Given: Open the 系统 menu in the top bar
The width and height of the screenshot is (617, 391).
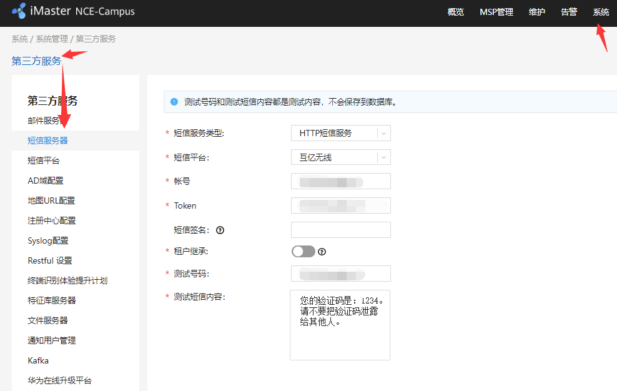Looking at the screenshot, I should [600, 12].
